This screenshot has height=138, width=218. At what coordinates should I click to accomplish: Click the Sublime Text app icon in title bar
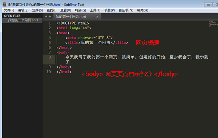[x=5, y=4]
